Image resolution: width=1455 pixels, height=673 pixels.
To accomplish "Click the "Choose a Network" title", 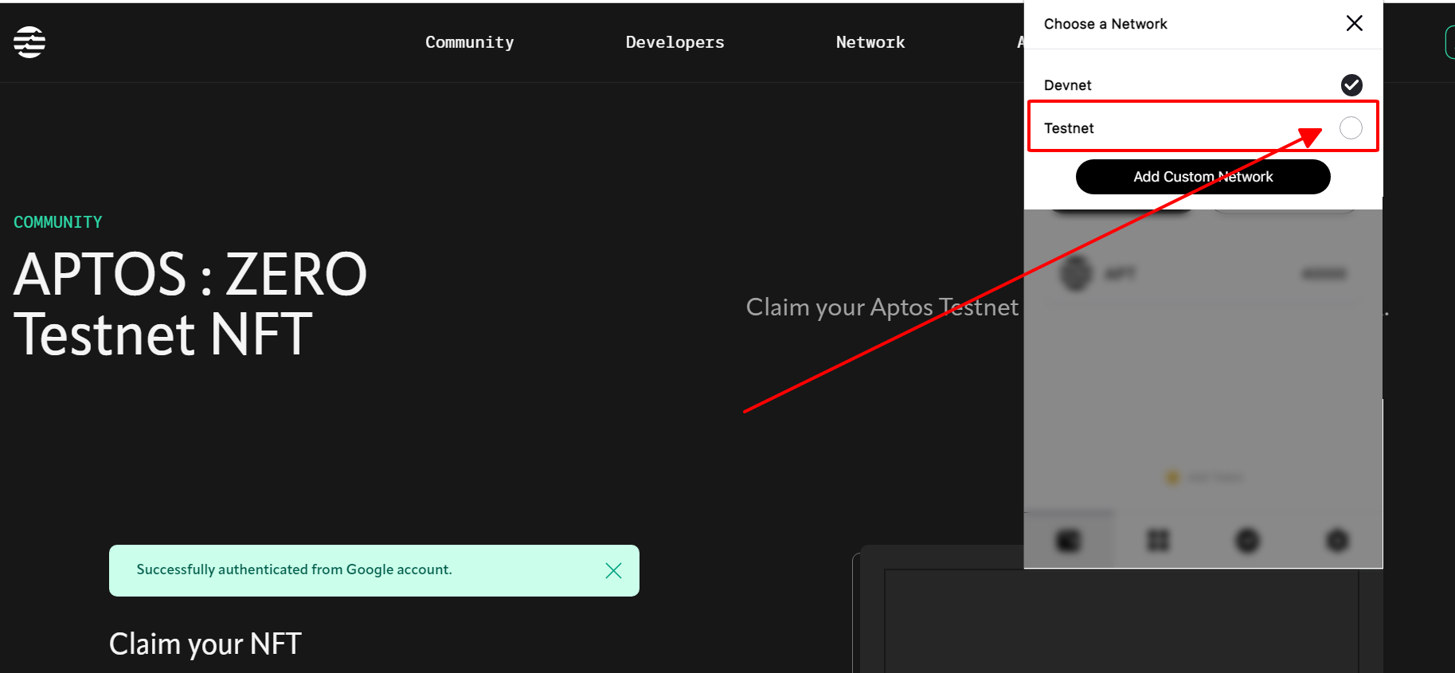I will [1105, 24].
